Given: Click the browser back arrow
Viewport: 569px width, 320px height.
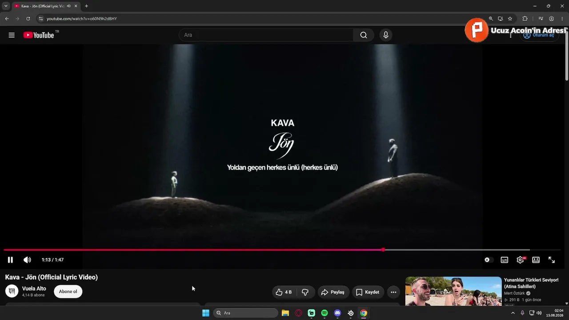Looking at the screenshot, I should click(x=7, y=19).
